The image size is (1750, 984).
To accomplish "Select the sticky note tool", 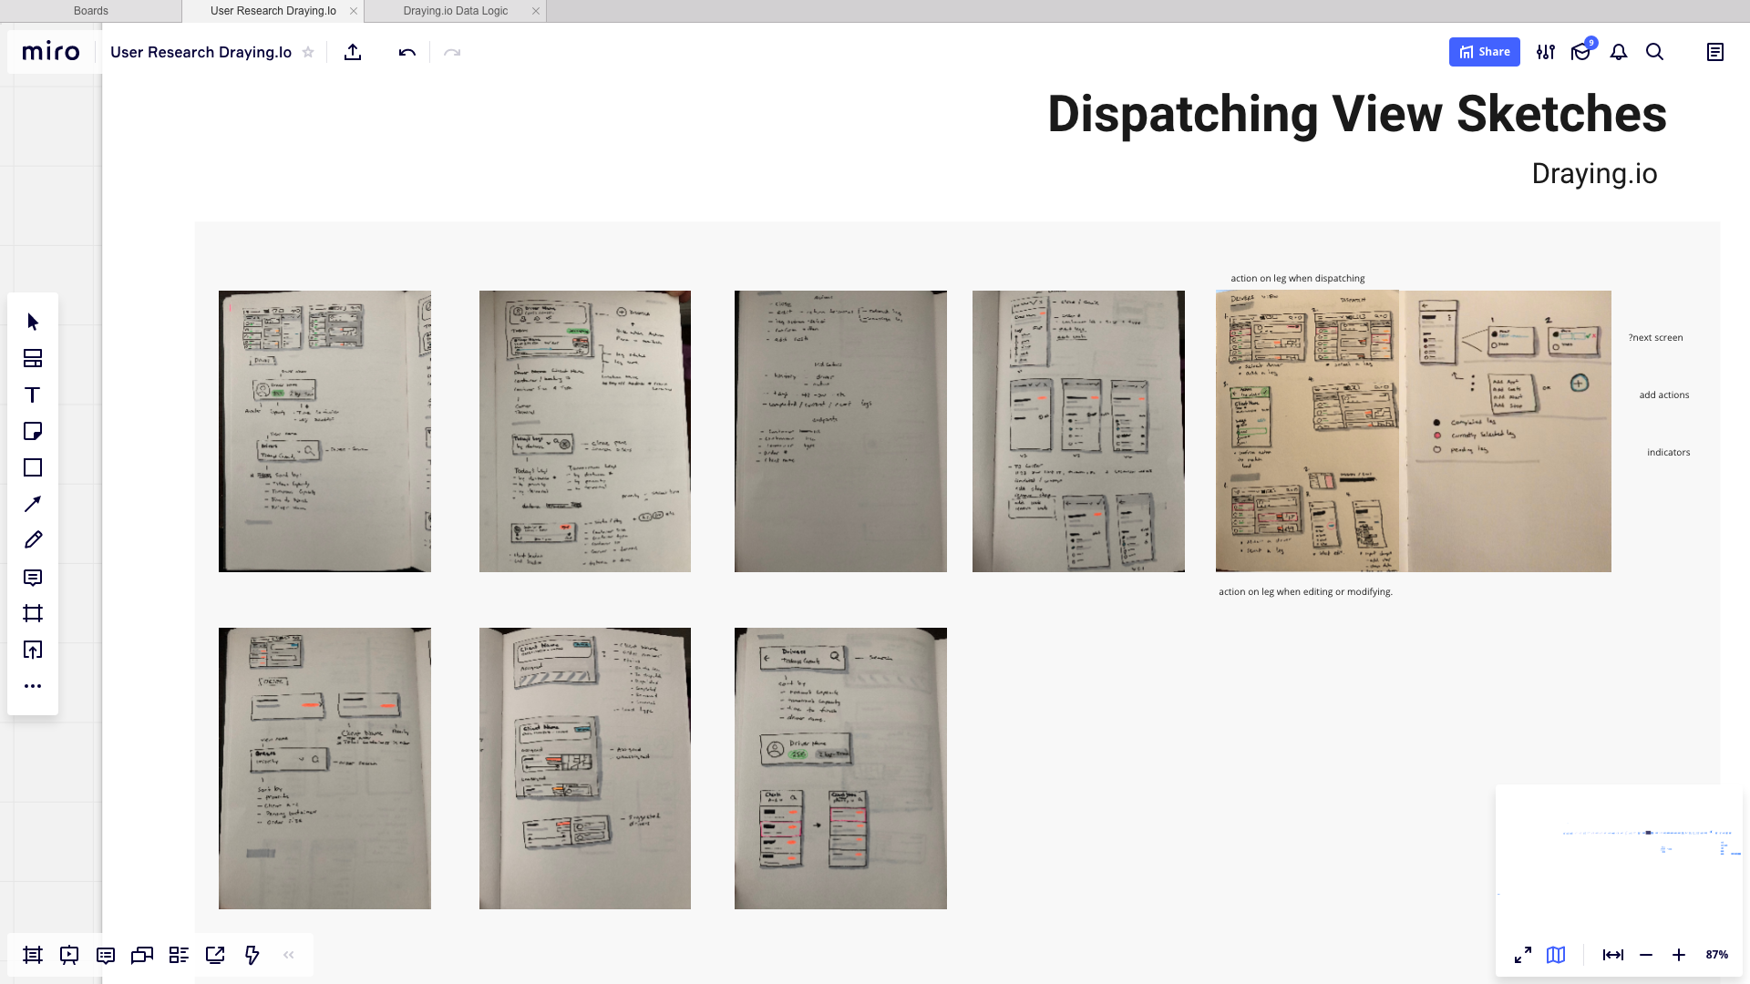I will pyautogui.click(x=33, y=431).
